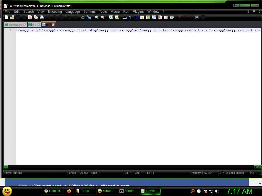Open the Run menu
The width and height of the screenshot is (262, 196).
click(x=126, y=12)
